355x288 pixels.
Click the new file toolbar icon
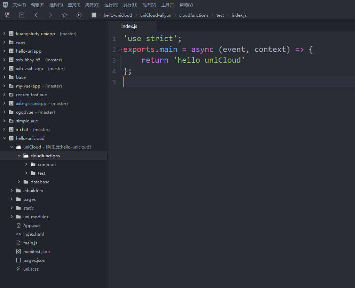tap(8, 15)
